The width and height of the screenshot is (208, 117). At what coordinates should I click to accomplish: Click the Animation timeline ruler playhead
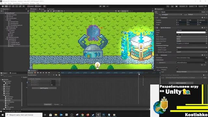point(138,73)
